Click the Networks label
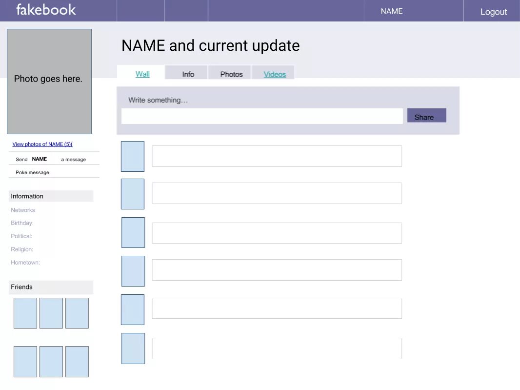The width and height of the screenshot is (520, 390). point(22,210)
